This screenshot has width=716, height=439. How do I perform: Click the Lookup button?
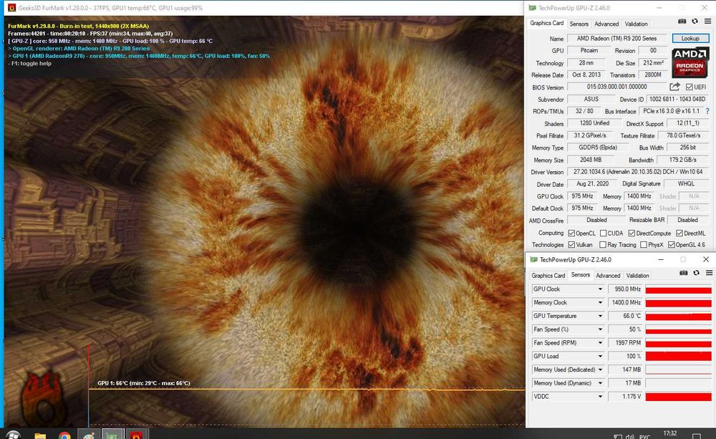[x=690, y=39]
